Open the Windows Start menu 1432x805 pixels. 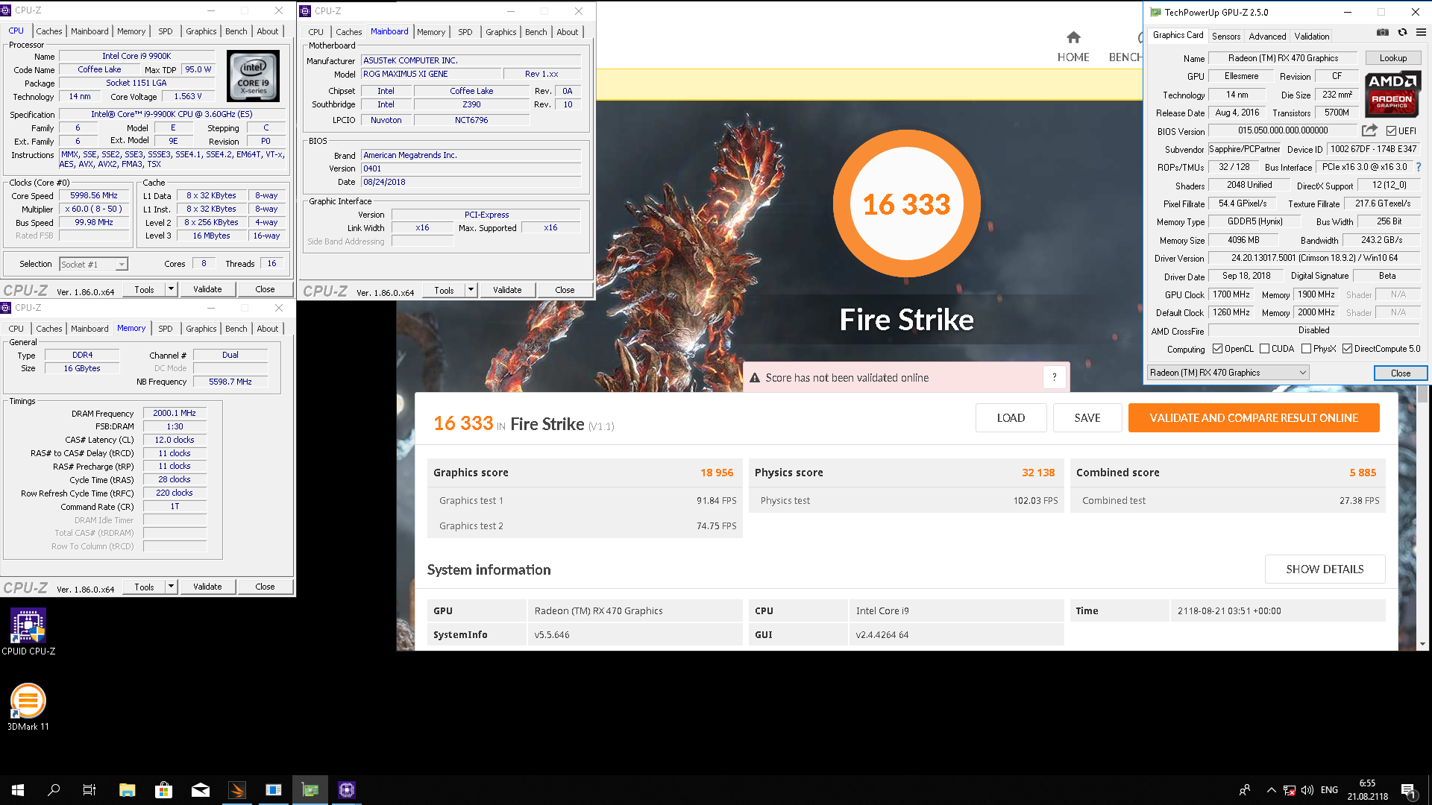pos(18,790)
